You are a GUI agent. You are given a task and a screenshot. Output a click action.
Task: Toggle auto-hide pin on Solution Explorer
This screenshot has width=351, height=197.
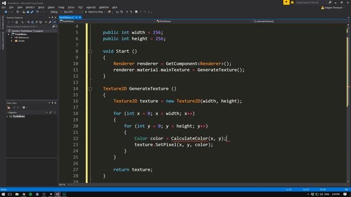click(53, 18)
